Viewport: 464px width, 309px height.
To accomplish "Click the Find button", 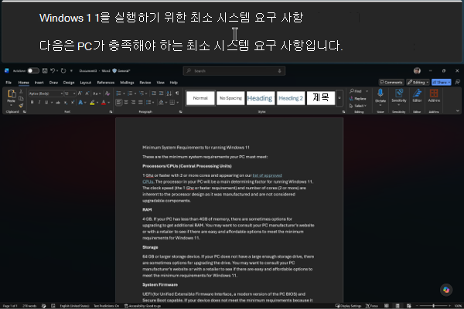I will click(355, 91).
